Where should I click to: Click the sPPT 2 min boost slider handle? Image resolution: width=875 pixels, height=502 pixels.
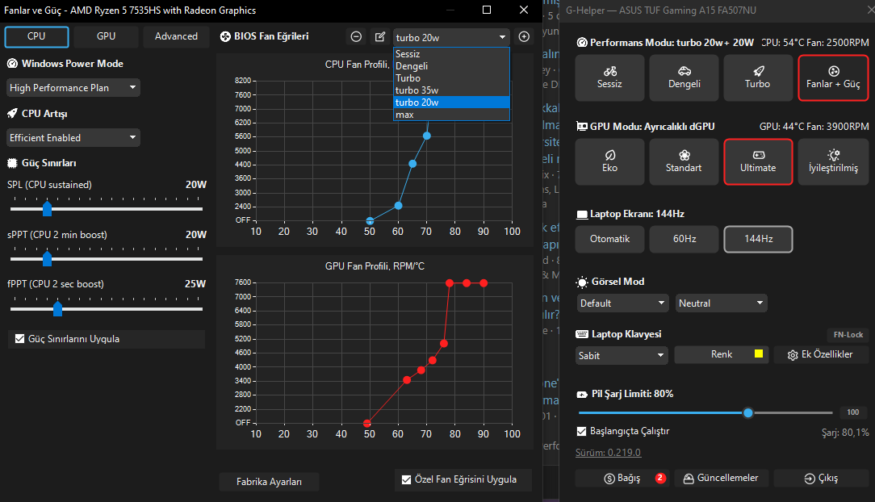(48, 259)
